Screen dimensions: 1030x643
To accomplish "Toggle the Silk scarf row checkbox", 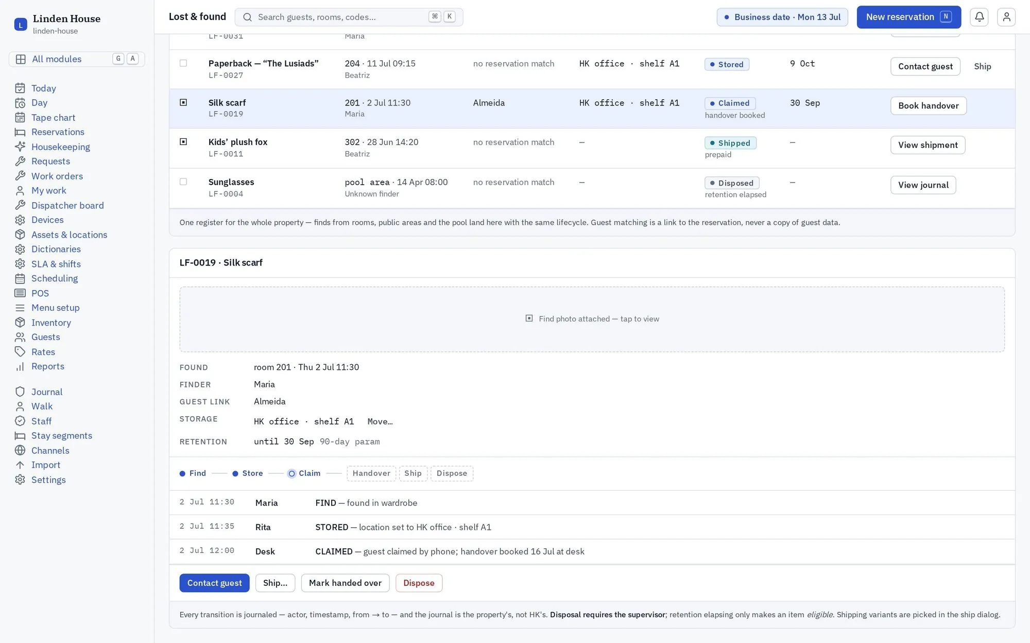I will coord(183,102).
